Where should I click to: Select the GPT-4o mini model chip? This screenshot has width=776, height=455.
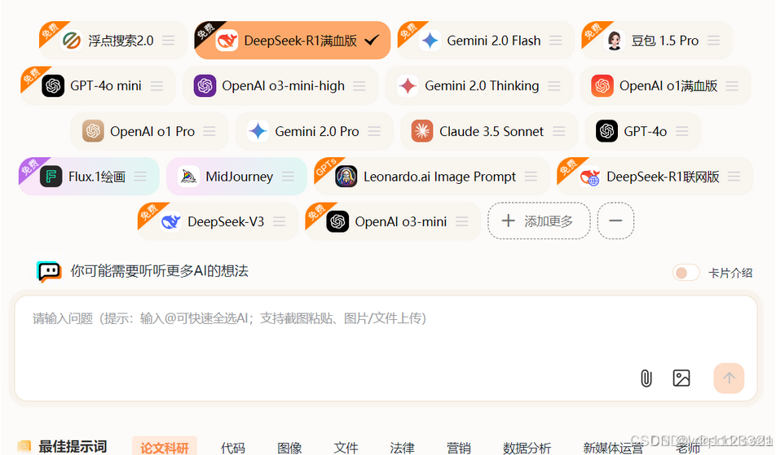pyautogui.click(x=98, y=86)
